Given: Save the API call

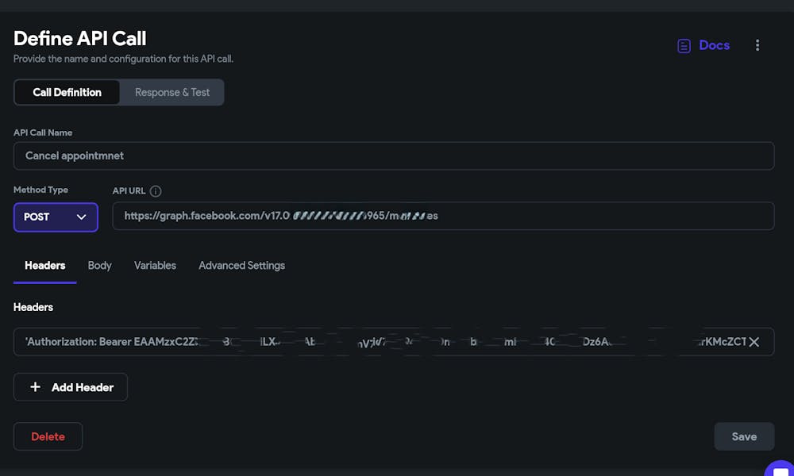Looking at the screenshot, I should click(744, 436).
